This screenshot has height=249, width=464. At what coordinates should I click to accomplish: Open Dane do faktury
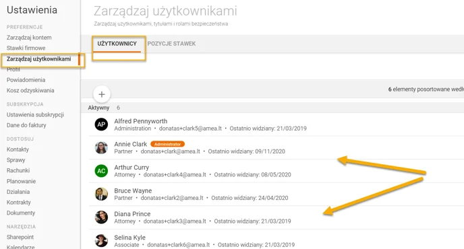tap(26, 125)
